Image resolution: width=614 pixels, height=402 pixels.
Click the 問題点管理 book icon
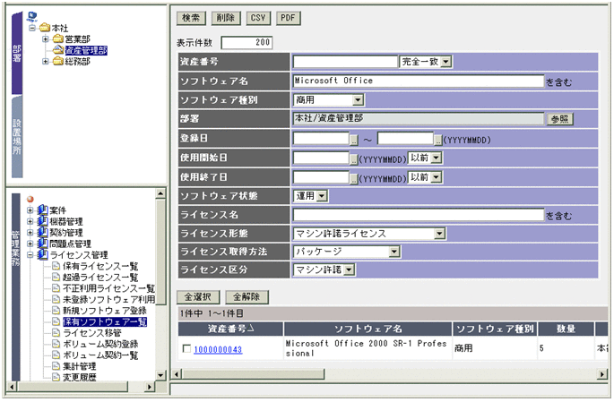pos(42,244)
